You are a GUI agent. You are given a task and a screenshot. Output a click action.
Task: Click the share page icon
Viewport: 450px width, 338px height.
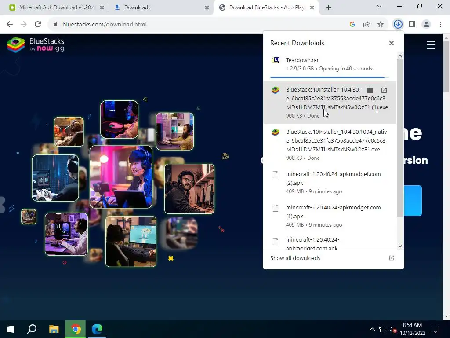[367, 25]
